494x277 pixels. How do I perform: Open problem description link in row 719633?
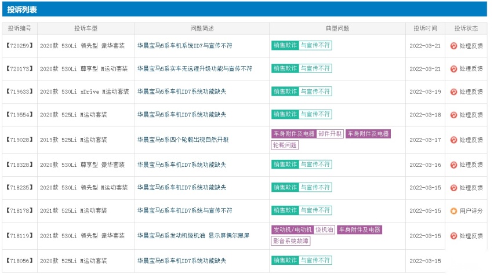click(x=182, y=92)
